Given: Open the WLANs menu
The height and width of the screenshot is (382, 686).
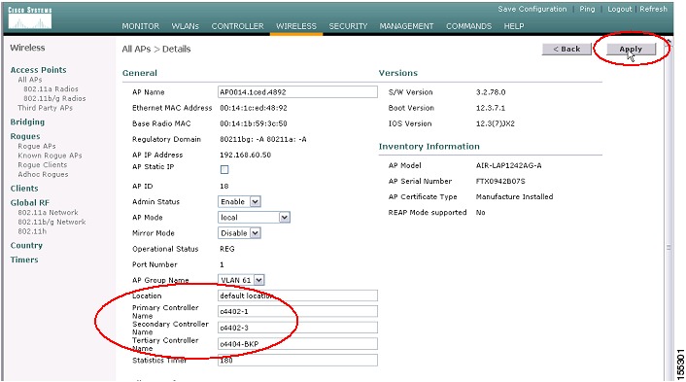Looking at the screenshot, I should click(x=185, y=26).
